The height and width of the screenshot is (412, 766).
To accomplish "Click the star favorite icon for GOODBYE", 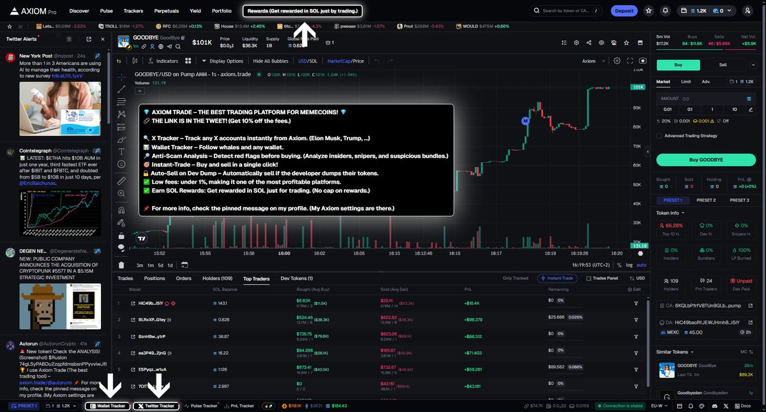I will [626, 43].
